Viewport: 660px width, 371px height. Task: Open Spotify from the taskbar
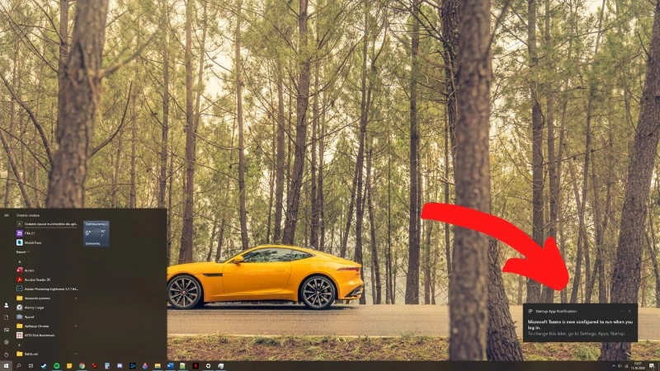pyautogui.click(x=56, y=366)
